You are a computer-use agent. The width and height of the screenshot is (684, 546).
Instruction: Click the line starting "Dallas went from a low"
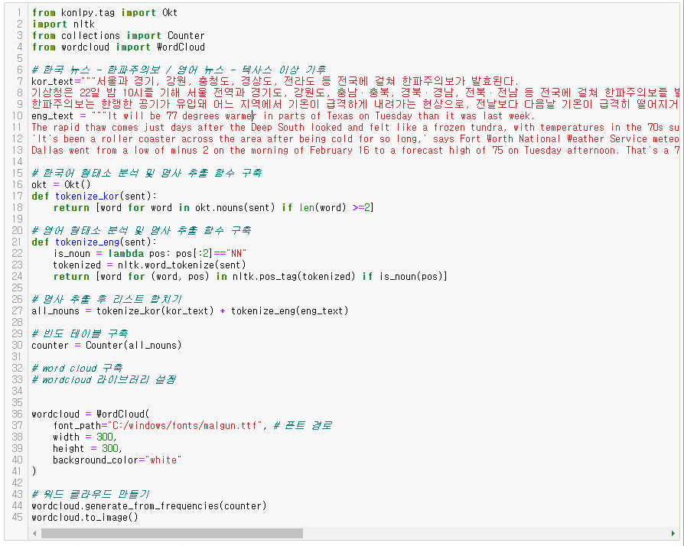(356, 151)
